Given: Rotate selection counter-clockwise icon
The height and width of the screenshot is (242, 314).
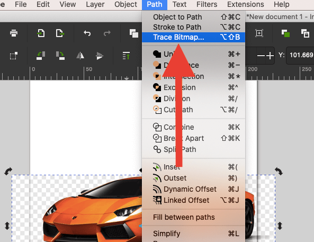Looking at the screenshot, I should point(41,56).
